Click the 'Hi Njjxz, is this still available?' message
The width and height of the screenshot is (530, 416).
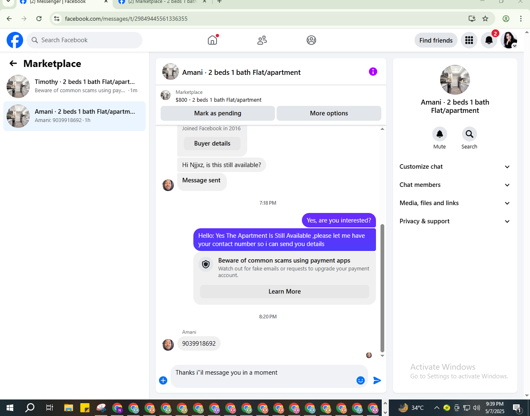coord(222,165)
